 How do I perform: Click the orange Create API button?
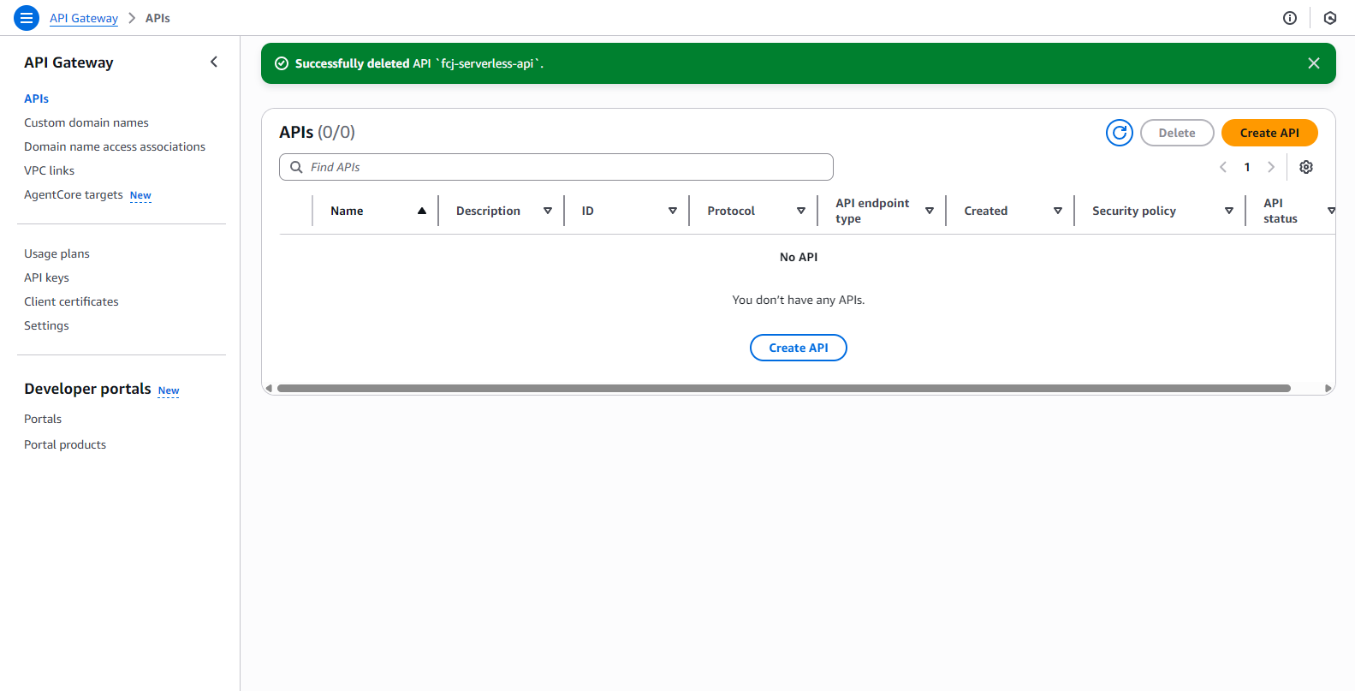point(1269,133)
